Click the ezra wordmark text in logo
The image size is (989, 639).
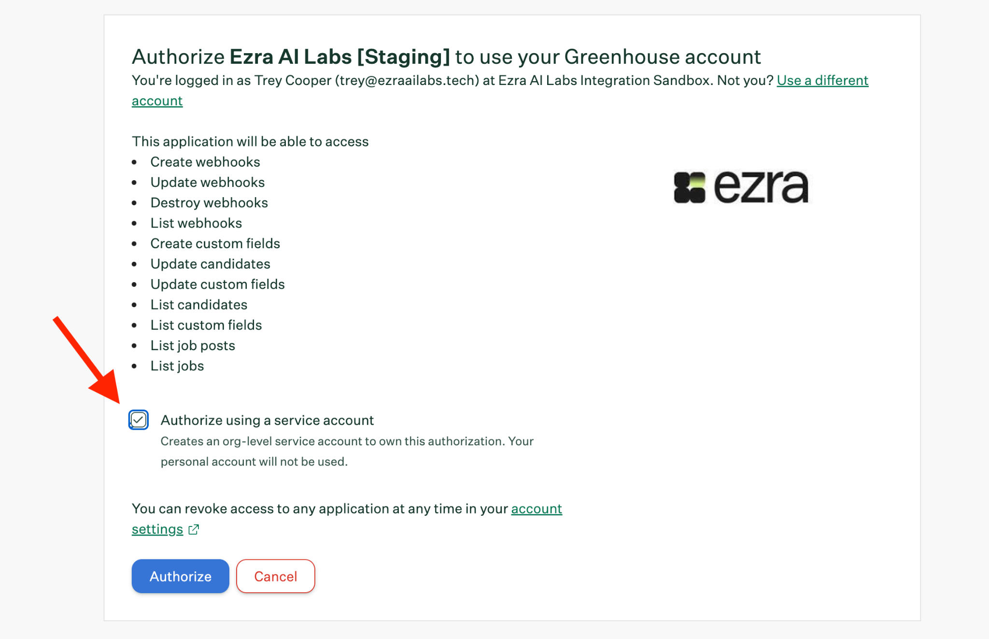(x=761, y=187)
